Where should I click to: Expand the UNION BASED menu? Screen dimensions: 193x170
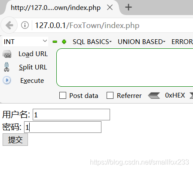pyautogui.click(x=141, y=42)
